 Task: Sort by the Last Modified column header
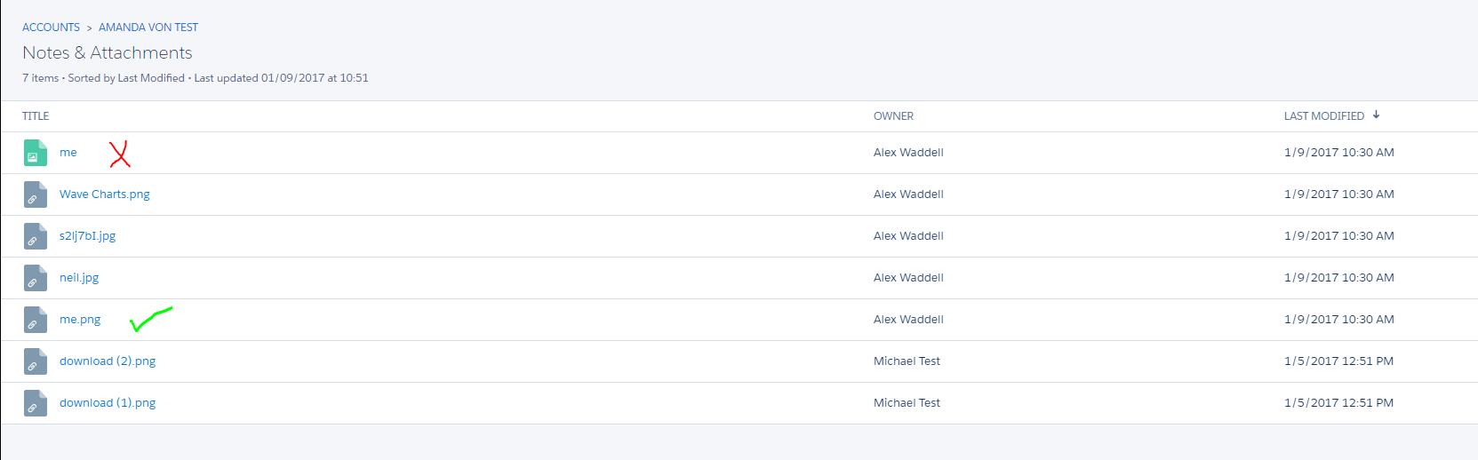[x=1323, y=116]
